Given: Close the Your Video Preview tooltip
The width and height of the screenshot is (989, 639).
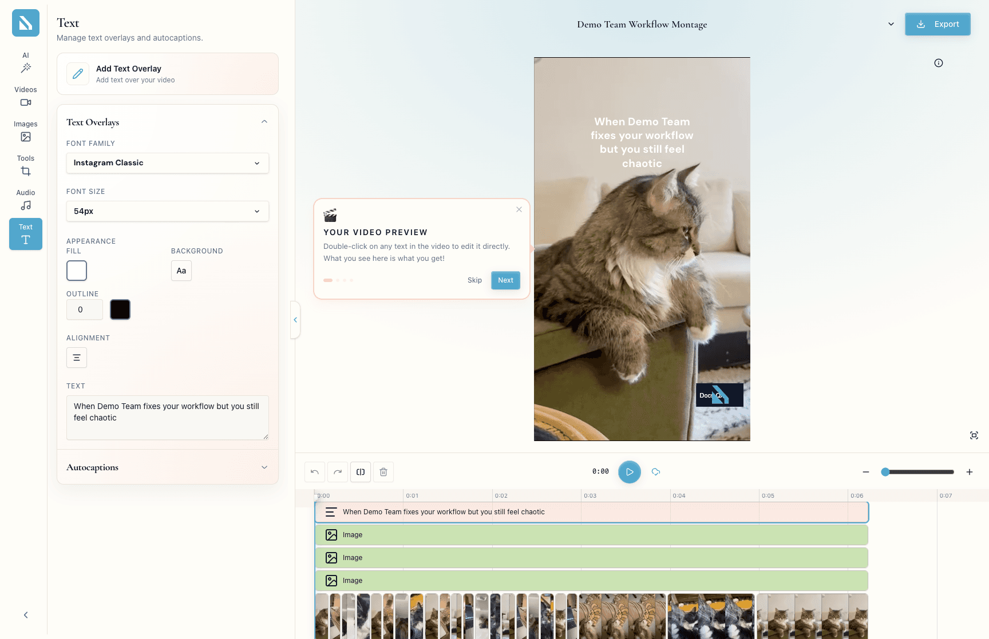Looking at the screenshot, I should 519,209.
